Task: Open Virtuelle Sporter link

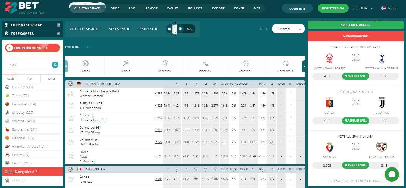Action: (x=85, y=29)
